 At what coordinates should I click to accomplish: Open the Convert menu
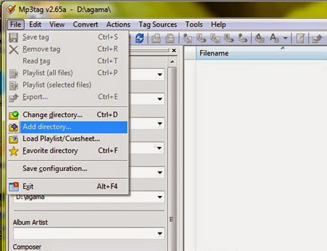pyautogui.click(x=85, y=24)
